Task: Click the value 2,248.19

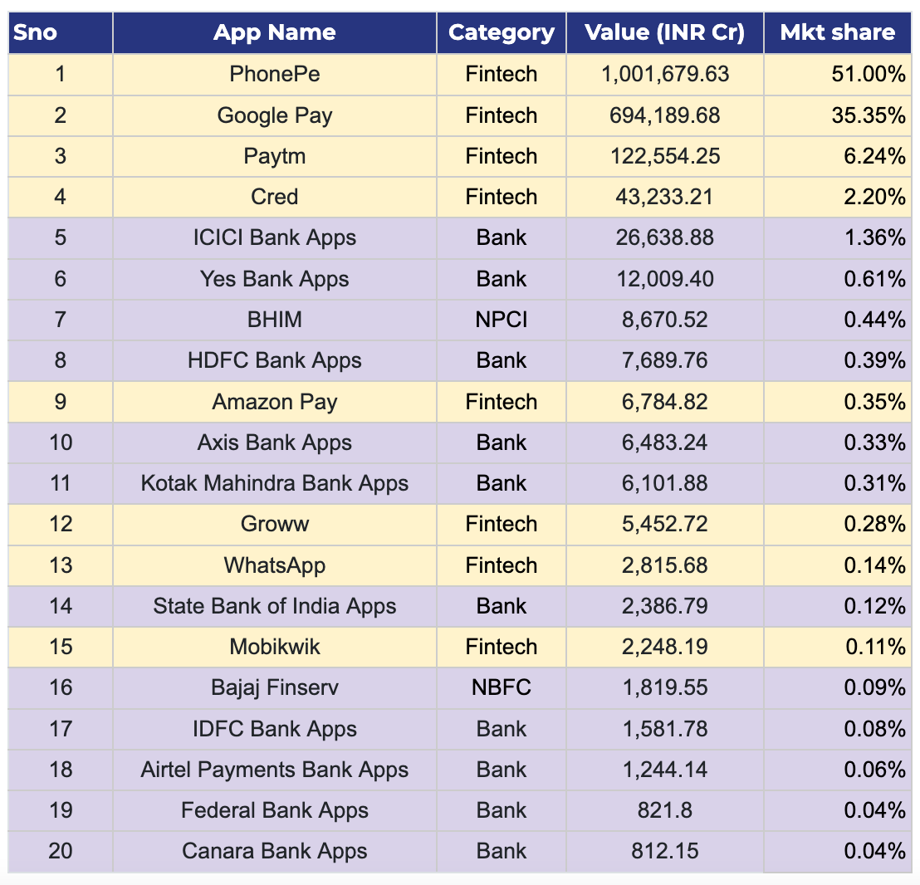Action: pyautogui.click(x=665, y=647)
